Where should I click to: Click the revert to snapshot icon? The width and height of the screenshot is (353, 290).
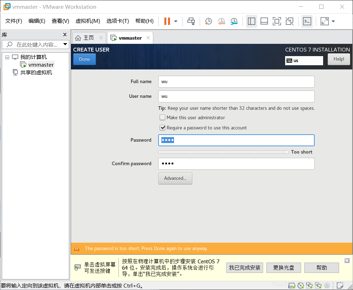(x=221, y=21)
